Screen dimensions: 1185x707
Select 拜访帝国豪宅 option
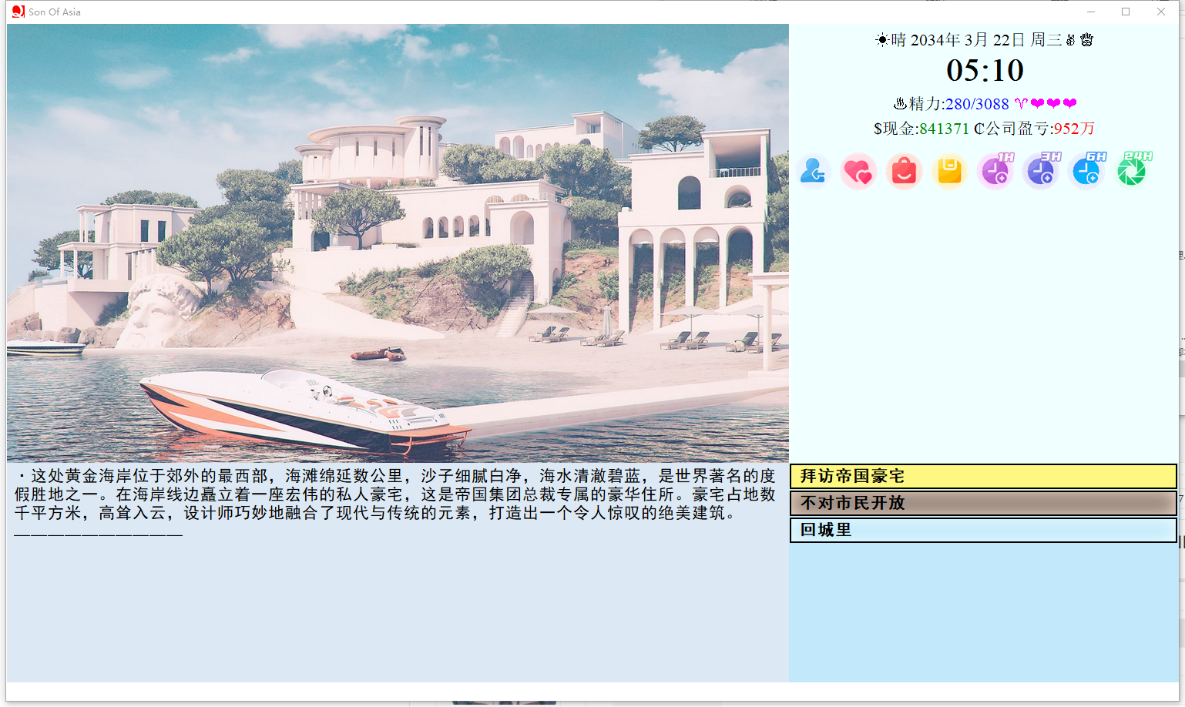click(x=983, y=476)
